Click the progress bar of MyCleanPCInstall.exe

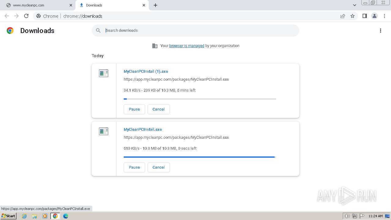(200, 157)
